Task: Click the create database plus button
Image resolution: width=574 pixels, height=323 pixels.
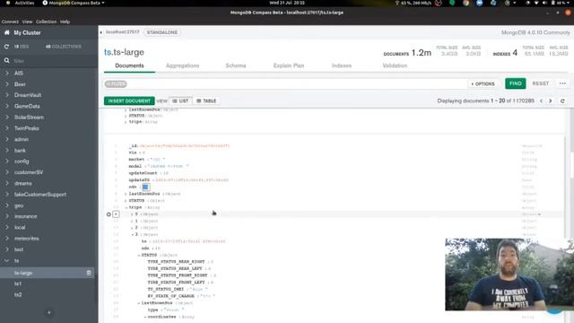Action: coord(49,312)
